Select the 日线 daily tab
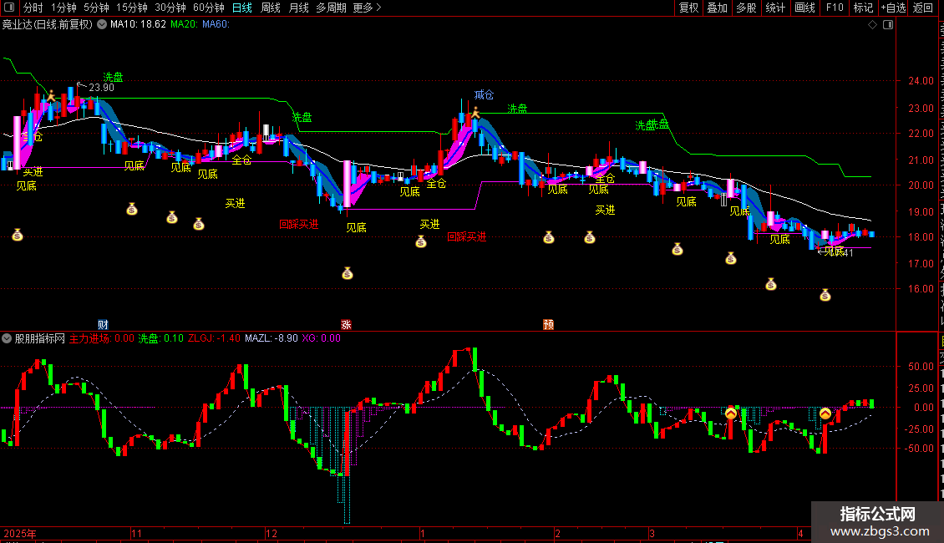944x543 pixels. click(242, 8)
